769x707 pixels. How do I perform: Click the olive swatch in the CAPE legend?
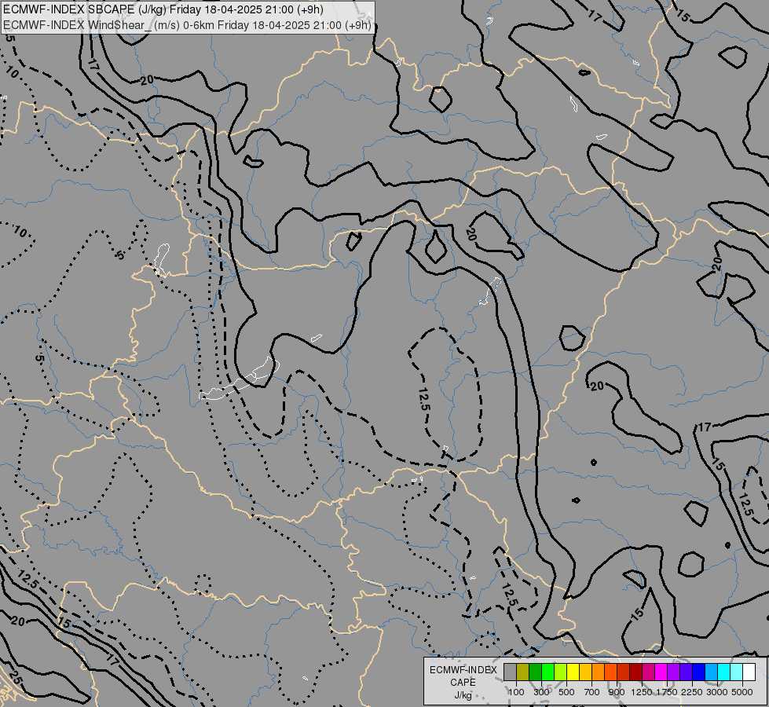click(x=523, y=672)
